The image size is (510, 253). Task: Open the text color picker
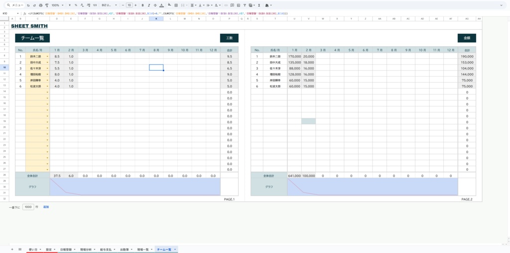click(x=162, y=5)
